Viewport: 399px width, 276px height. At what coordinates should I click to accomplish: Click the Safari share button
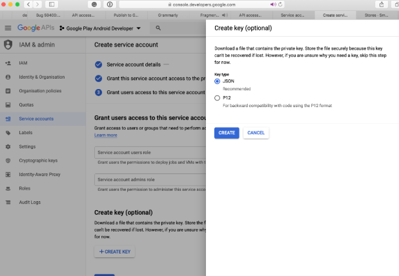[x=382, y=5]
